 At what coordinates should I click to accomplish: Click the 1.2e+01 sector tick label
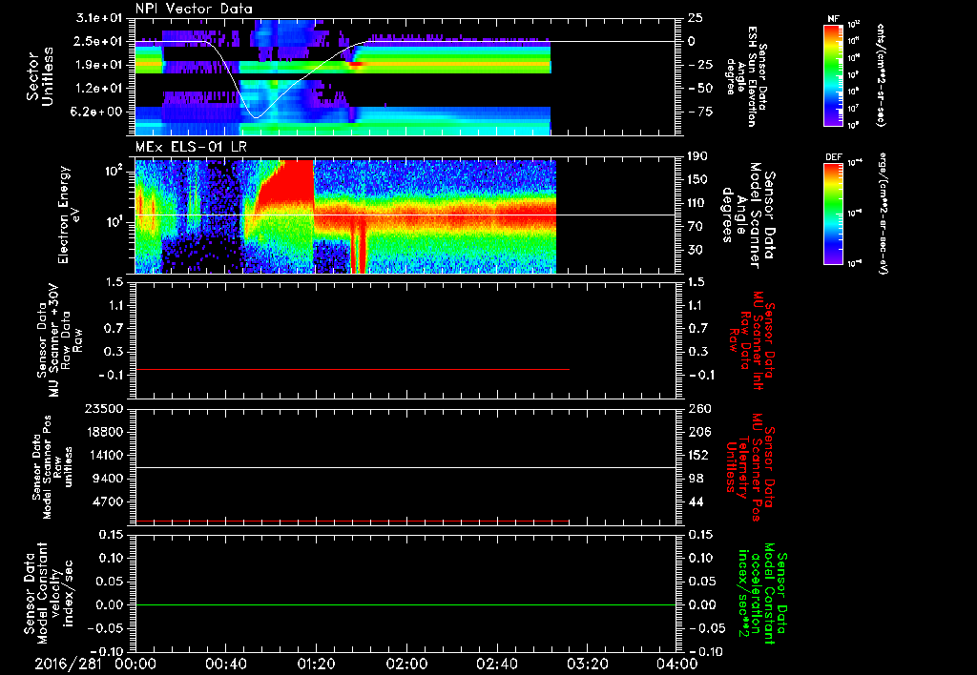(x=99, y=89)
